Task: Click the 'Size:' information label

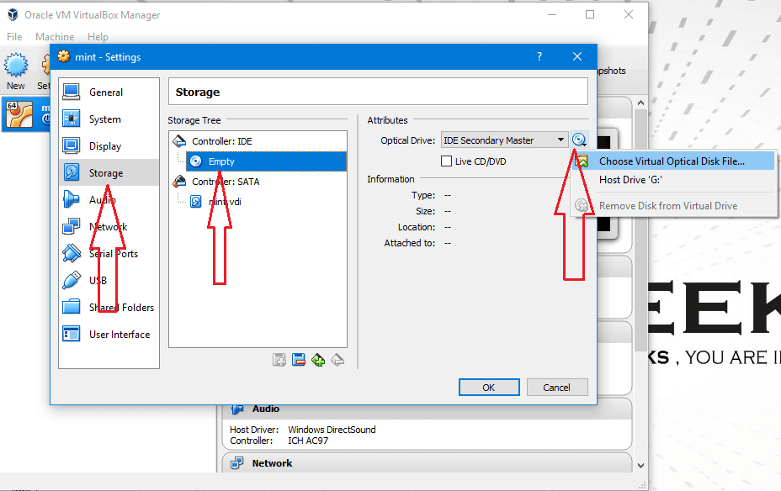Action: 425,211
